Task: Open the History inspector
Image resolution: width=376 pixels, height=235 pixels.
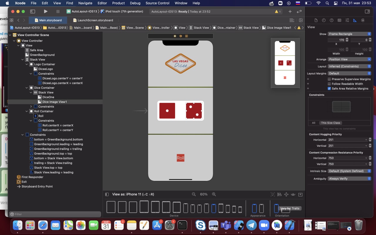Action: click(324, 20)
